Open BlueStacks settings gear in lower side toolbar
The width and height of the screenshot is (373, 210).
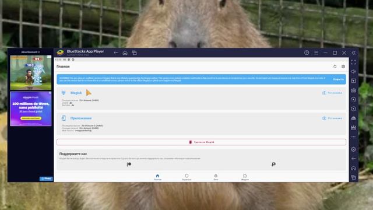[354, 149]
